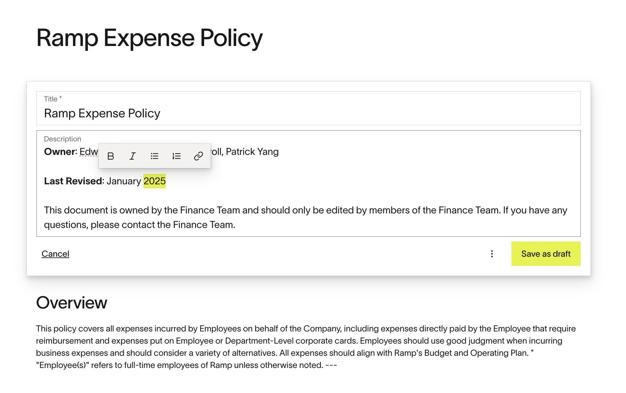Insert a numbered list
Viewport: 626px width, 393px height.
point(176,156)
